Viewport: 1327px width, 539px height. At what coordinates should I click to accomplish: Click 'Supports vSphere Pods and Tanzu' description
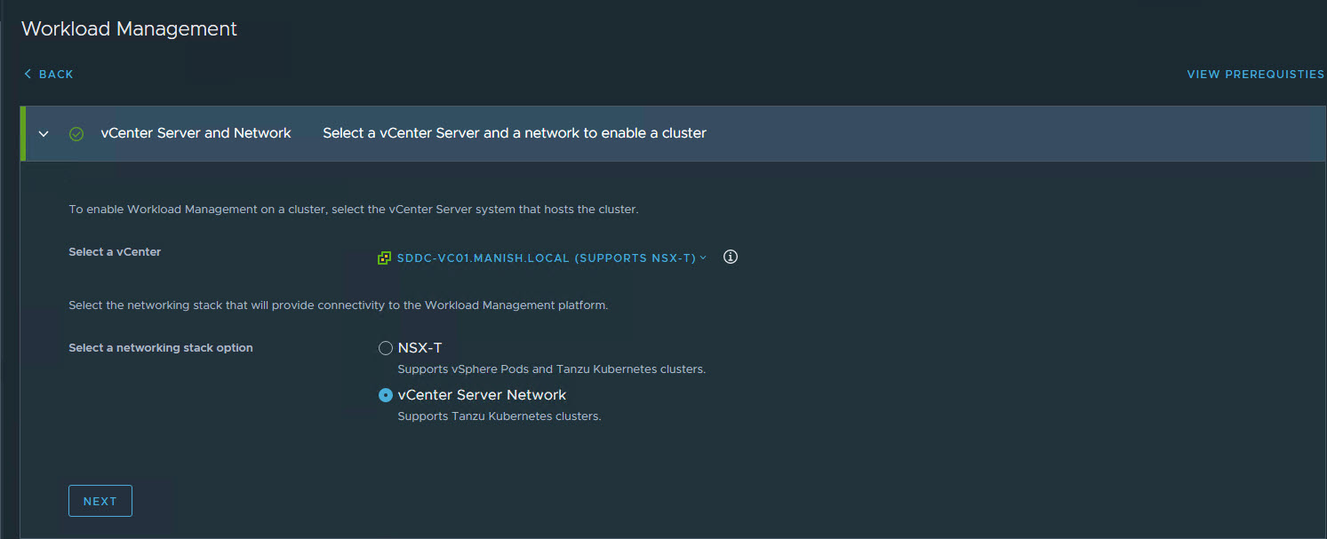(551, 369)
